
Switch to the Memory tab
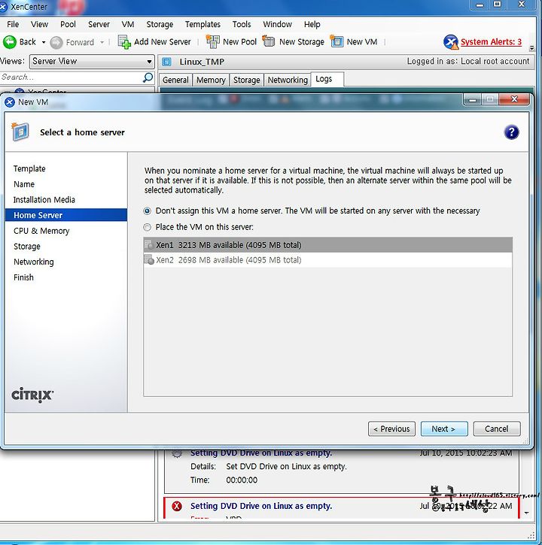pyautogui.click(x=211, y=80)
